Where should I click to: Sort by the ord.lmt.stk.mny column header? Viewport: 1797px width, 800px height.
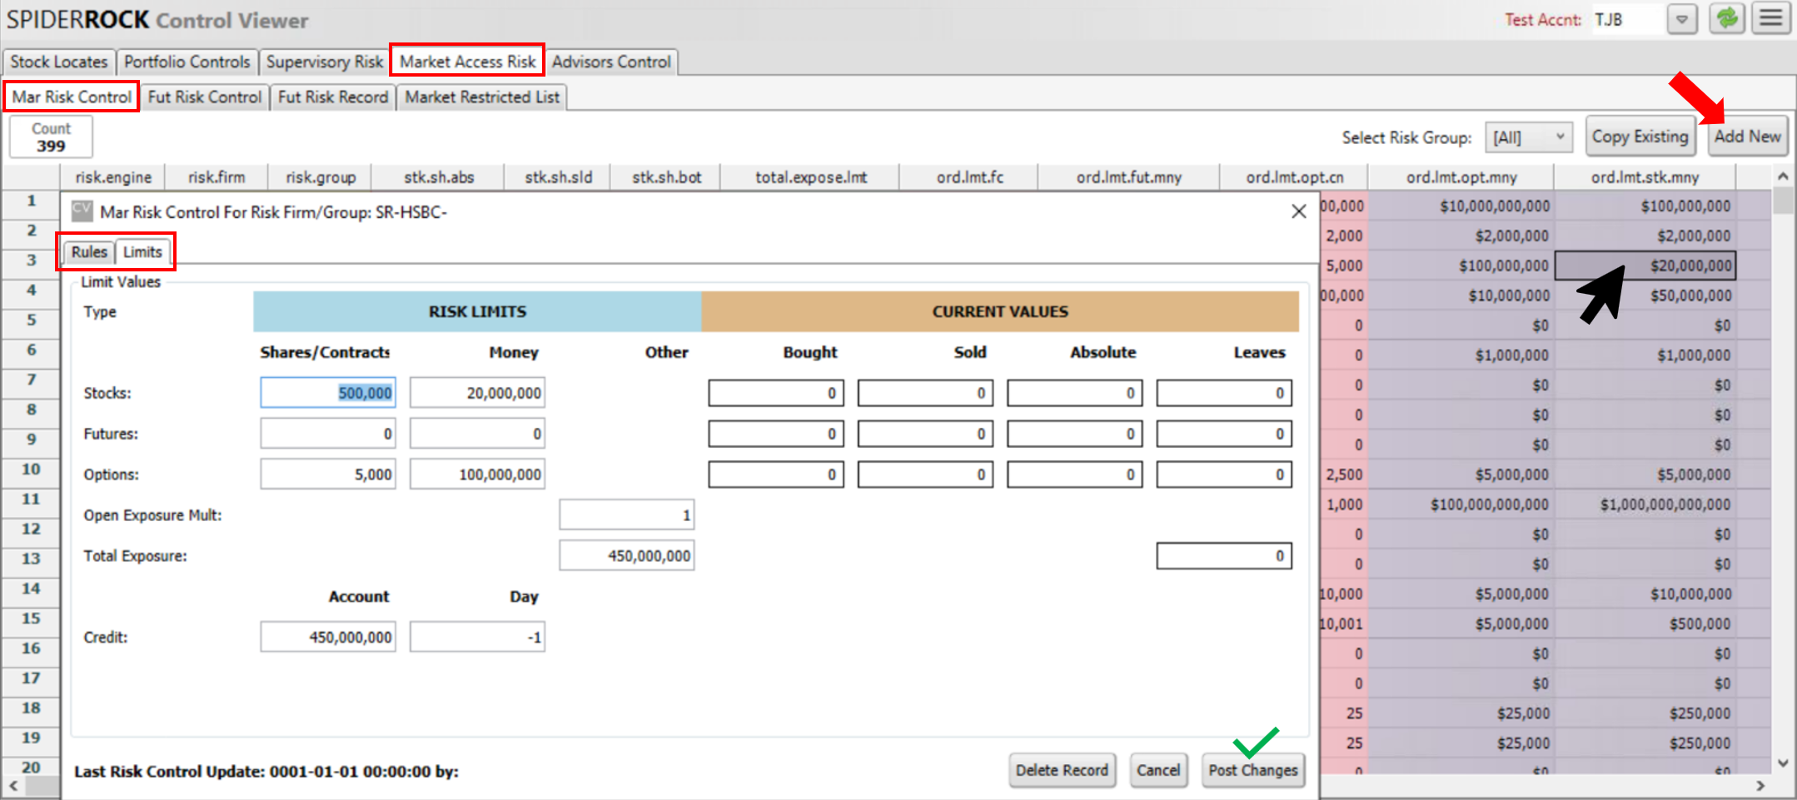[x=1644, y=177]
